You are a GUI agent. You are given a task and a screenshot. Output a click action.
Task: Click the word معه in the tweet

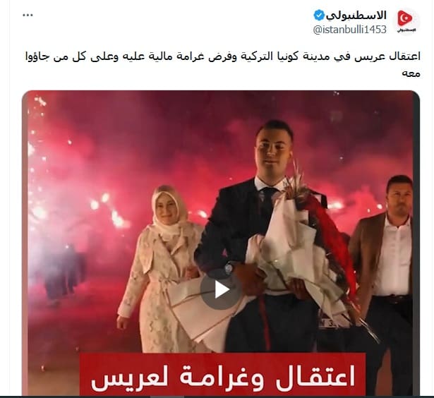(411, 73)
